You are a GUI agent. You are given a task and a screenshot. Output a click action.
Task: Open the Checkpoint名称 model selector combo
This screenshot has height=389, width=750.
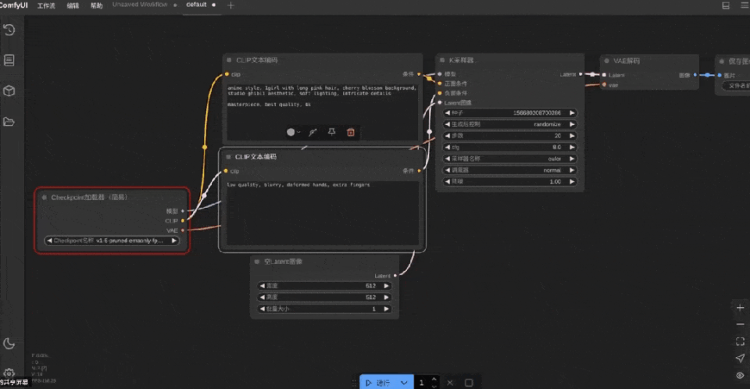[112, 241]
